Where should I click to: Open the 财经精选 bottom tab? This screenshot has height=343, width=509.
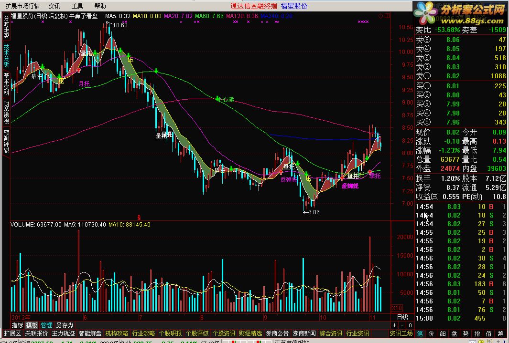tap(250, 333)
